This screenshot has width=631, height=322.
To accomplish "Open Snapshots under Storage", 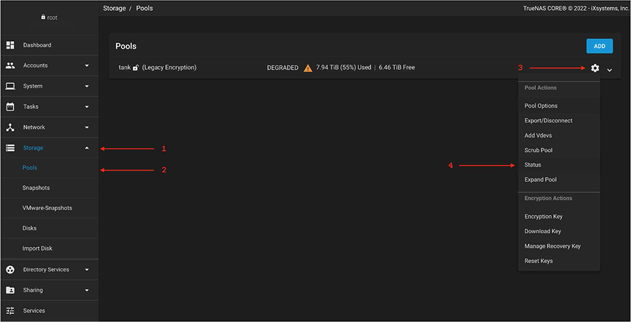I will click(x=36, y=188).
